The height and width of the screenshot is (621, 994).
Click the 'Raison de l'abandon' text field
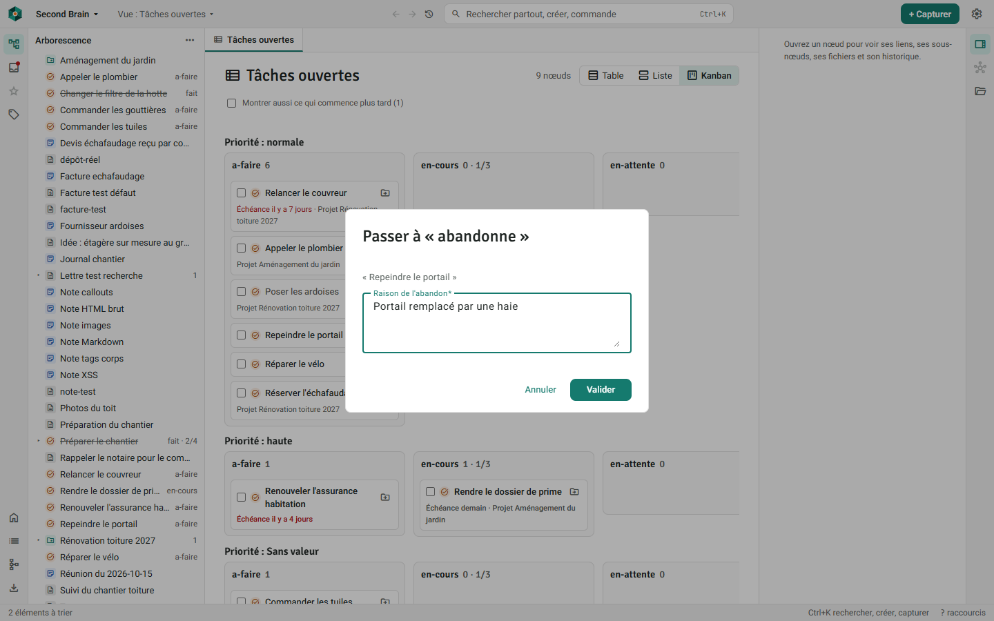(497, 323)
